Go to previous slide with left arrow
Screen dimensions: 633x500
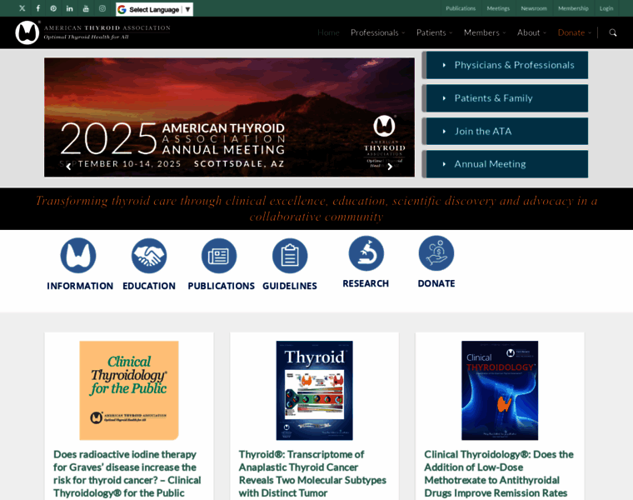pyautogui.click(x=68, y=167)
